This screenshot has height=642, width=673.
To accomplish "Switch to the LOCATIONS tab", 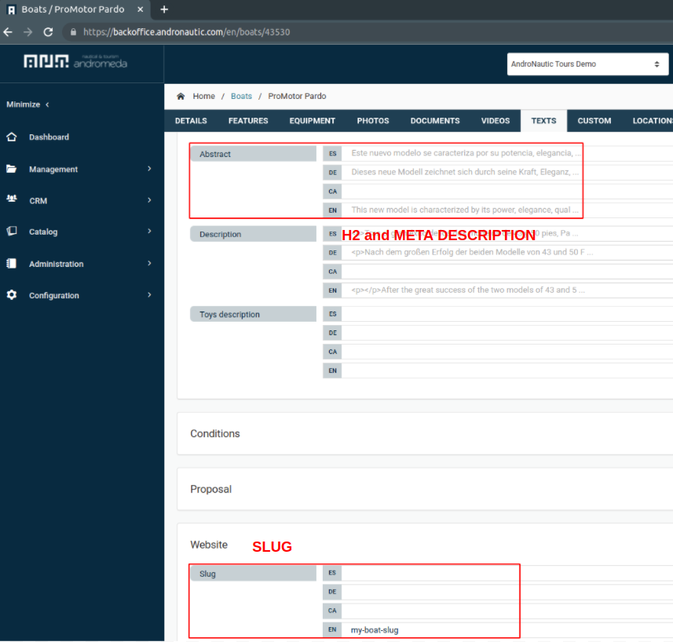I will pyautogui.click(x=652, y=121).
